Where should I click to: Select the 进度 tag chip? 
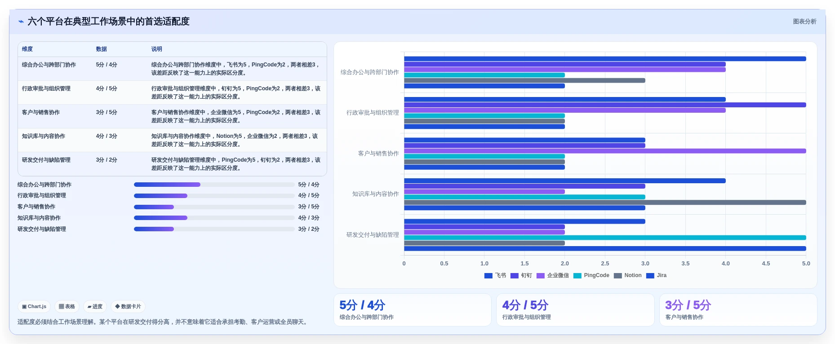pyautogui.click(x=95, y=306)
